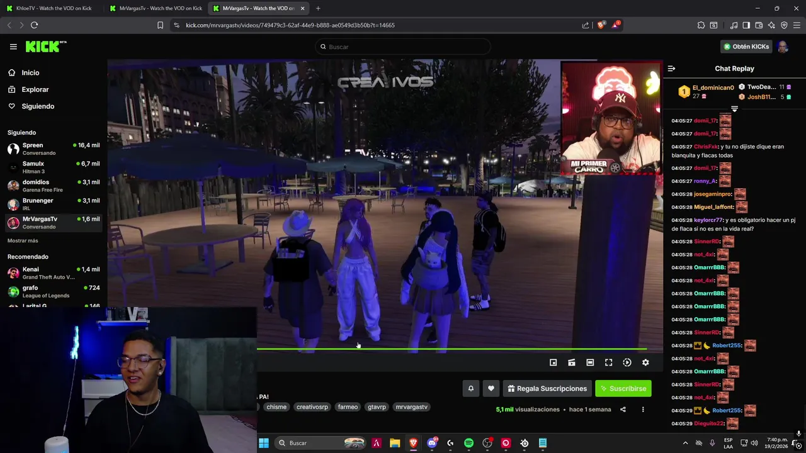Toggle the browser sidebar panel
806x453 pixels.
[x=746, y=25]
